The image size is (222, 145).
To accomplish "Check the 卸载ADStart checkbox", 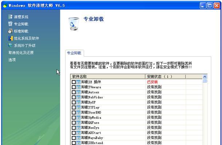I will (74, 133).
